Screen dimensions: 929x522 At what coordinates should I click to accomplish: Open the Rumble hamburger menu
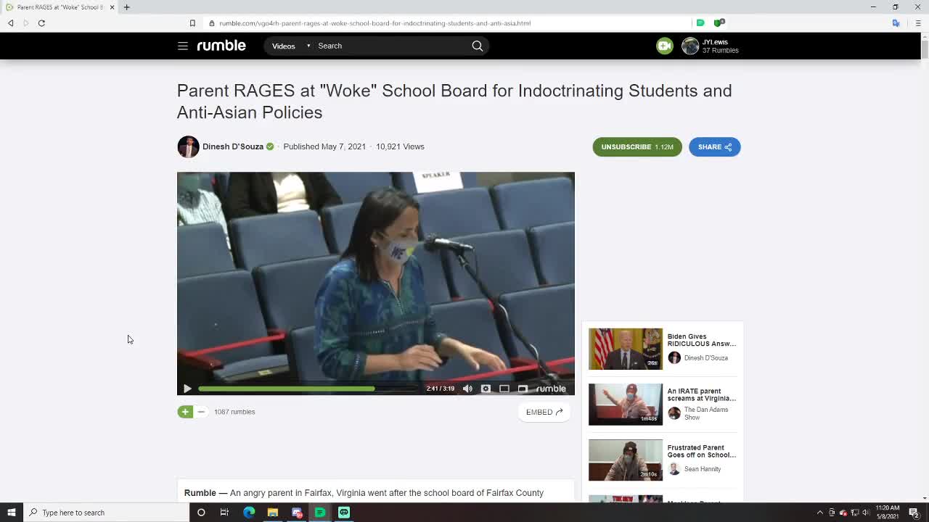(x=183, y=46)
